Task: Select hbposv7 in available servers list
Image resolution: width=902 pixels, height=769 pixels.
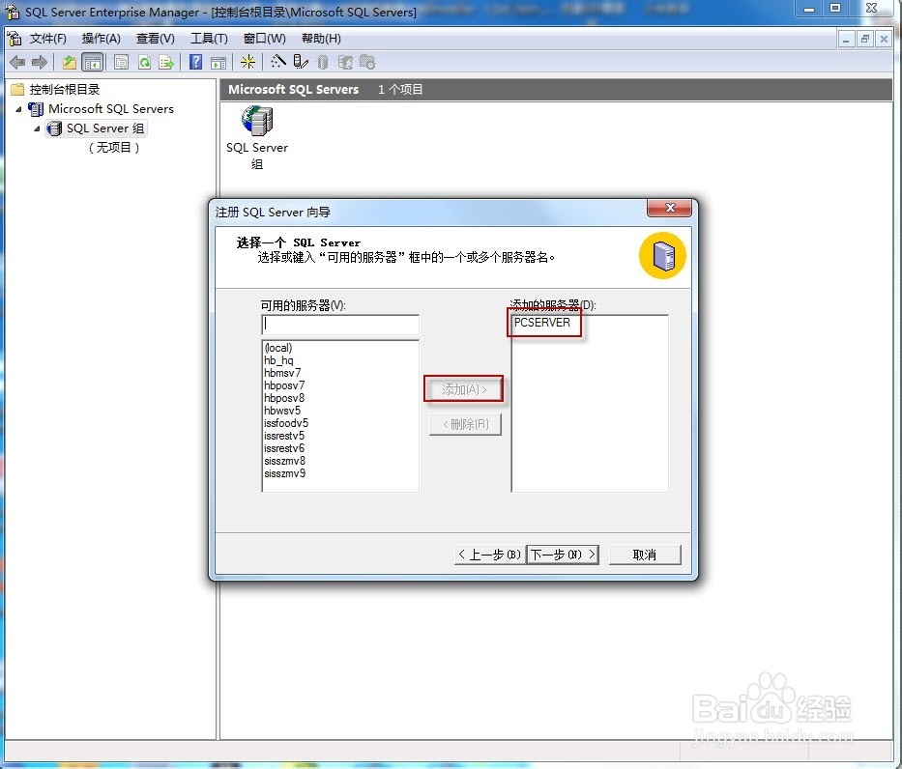Action: pyautogui.click(x=284, y=385)
